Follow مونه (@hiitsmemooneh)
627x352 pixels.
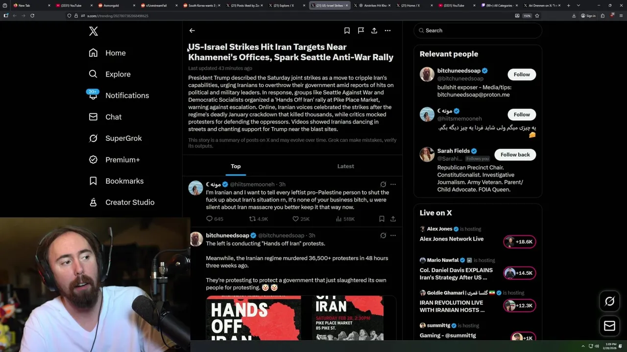coord(522,114)
